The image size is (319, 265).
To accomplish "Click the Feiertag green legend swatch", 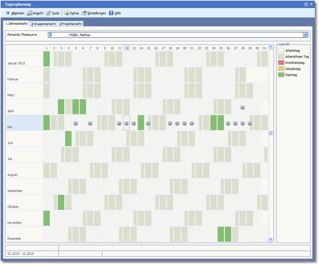I will click(x=281, y=74).
